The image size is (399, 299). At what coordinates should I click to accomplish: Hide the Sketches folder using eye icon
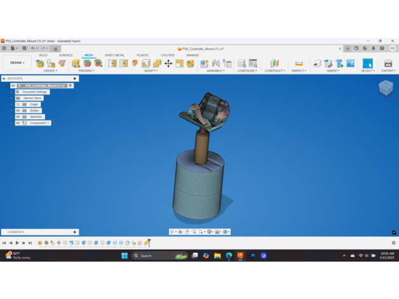click(x=18, y=117)
